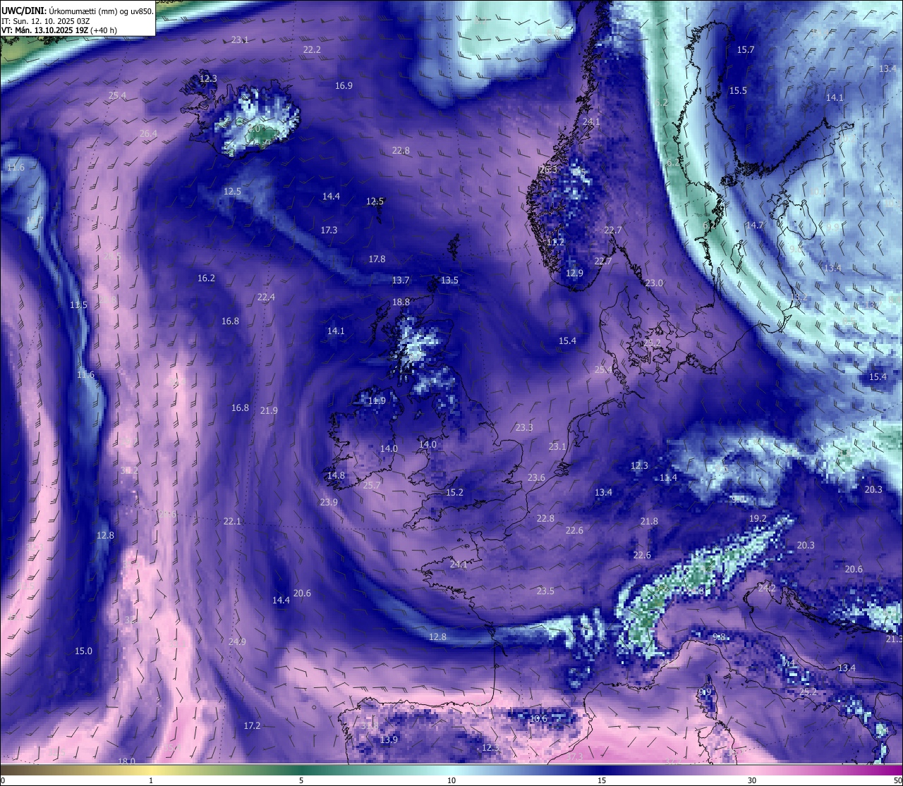Click the value 19.2 north of the Alps
903x786 pixels.
point(758,518)
